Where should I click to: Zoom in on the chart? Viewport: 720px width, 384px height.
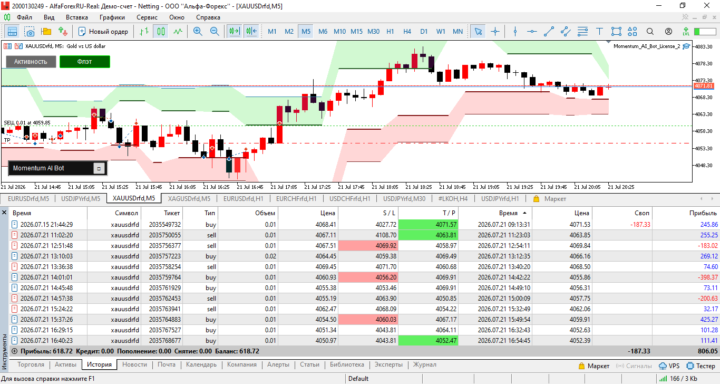(198, 32)
